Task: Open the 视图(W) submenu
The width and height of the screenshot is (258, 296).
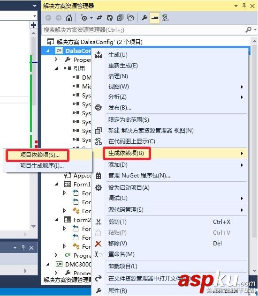Action: 170,87
